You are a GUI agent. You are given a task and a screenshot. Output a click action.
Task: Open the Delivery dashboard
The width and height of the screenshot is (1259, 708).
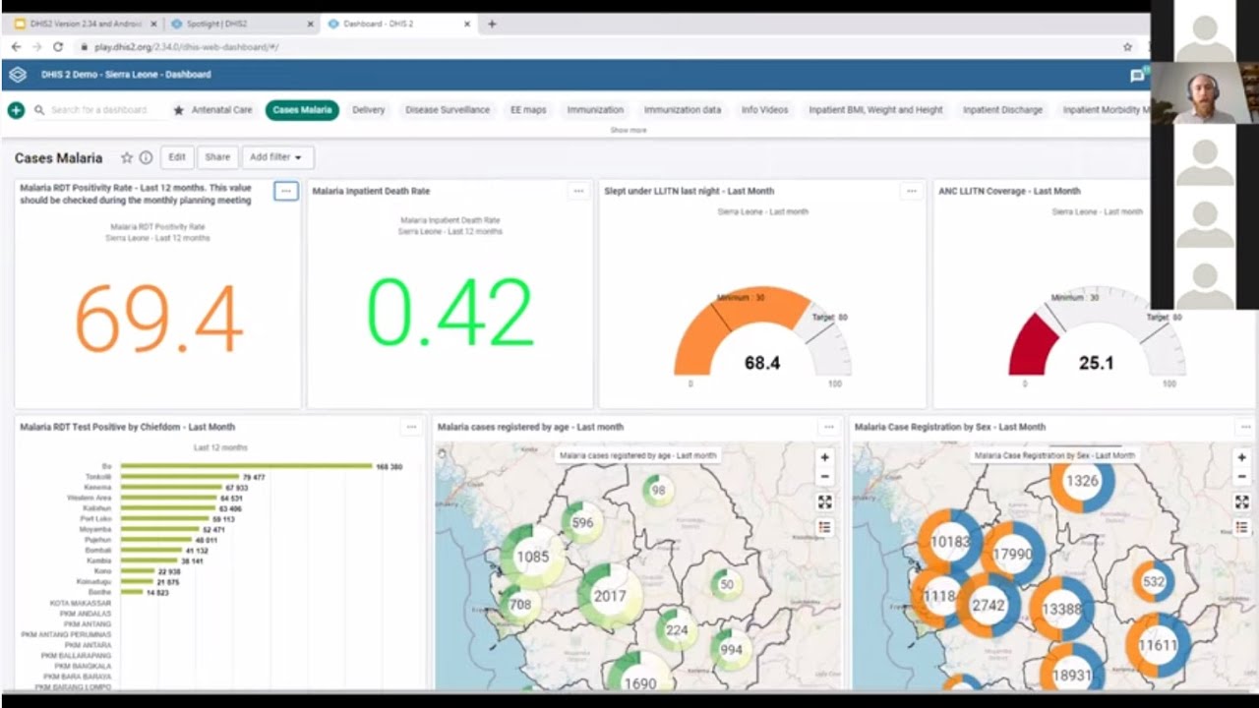[x=368, y=110]
